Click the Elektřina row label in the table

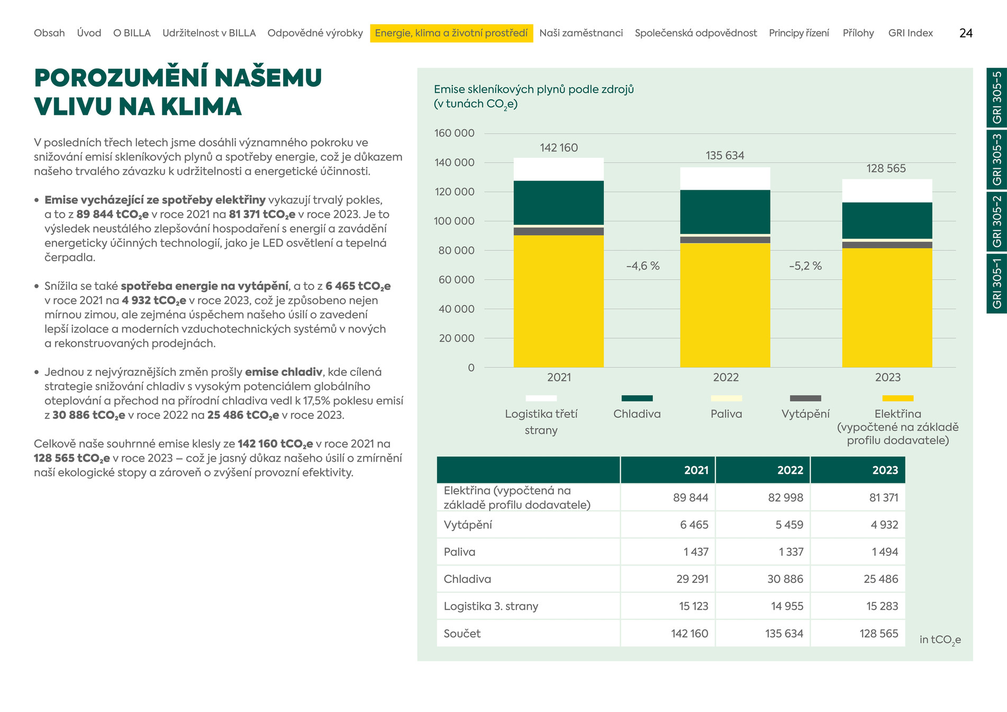pos(517,497)
